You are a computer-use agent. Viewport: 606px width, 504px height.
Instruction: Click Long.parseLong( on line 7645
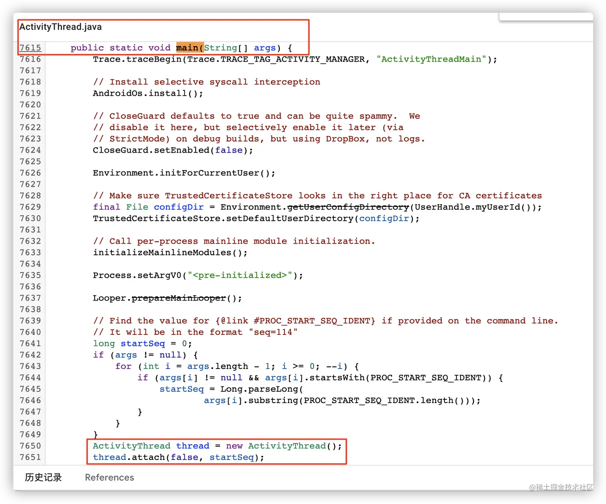coord(262,389)
